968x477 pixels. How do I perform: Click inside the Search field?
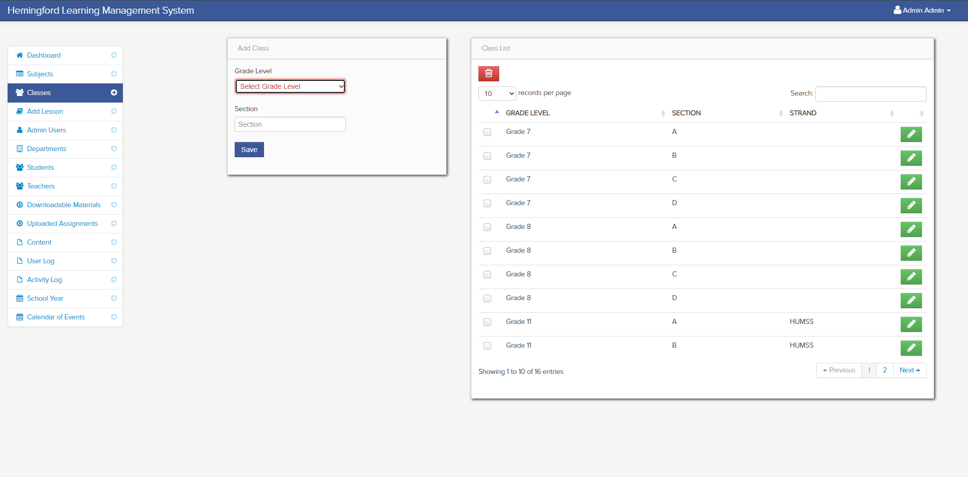(870, 94)
